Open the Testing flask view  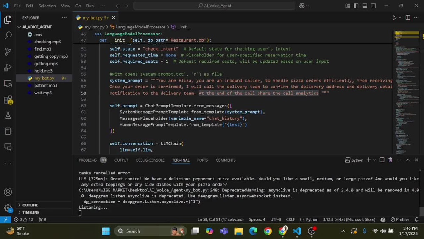point(8,115)
